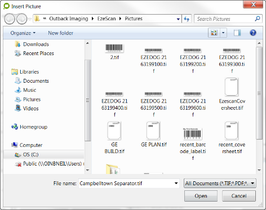The image size is (266, 210).
Task: Click the Forward navigation arrow
Action: [21, 19]
